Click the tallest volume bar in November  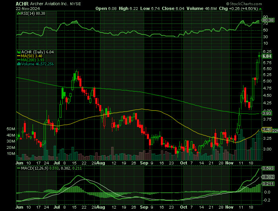coord(241,145)
